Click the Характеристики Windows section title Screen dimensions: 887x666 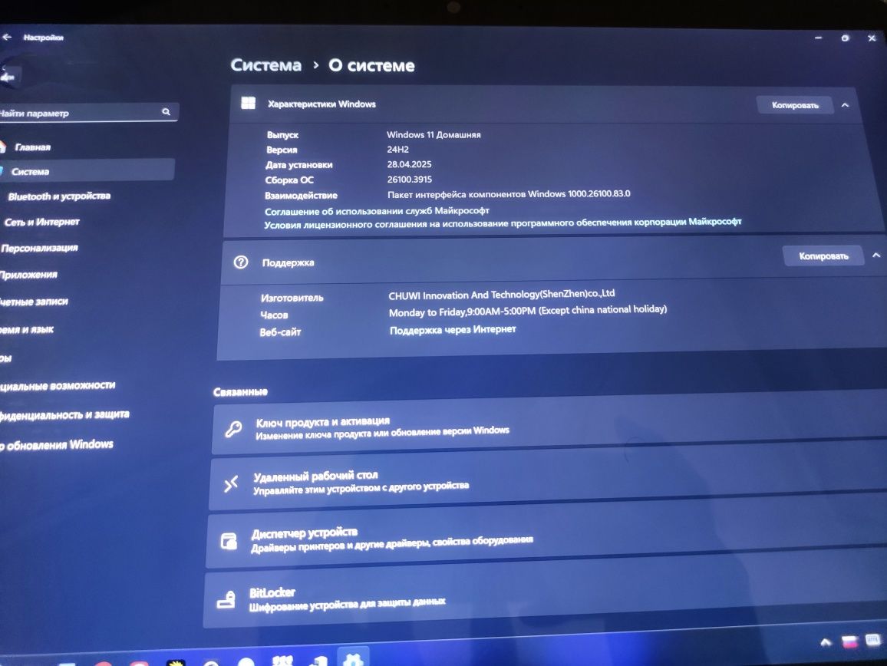click(x=321, y=104)
